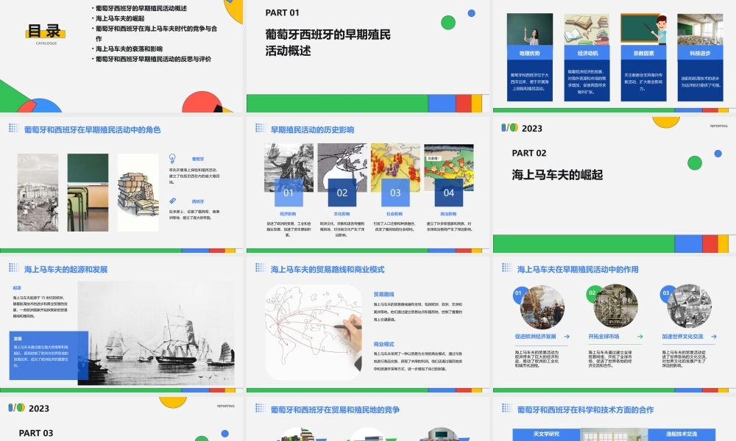This screenshot has height=441, width=736.
Task: Click the 经济动机 card label
Action: (587, 53)
